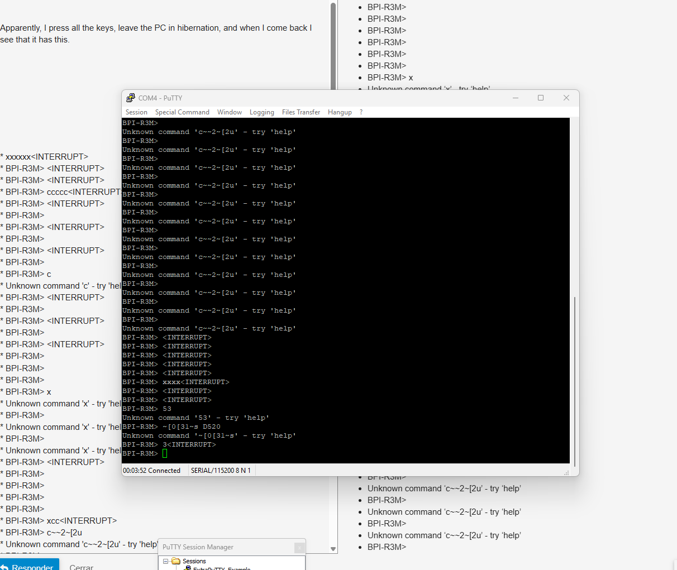Viewport: 677px width, 570px height.
Task: Open the Window menu in PuTTY
Action: click(230, 112)
